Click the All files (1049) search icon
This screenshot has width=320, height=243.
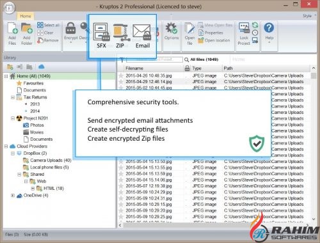pos(186,59)
